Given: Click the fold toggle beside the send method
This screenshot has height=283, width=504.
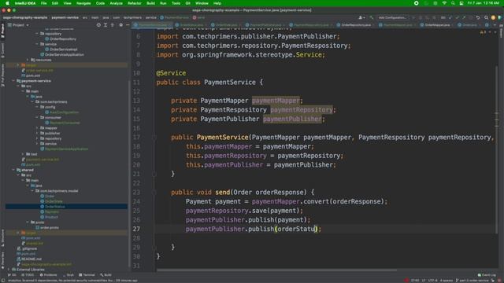Looking at the screenshot, I should point(154,193).
